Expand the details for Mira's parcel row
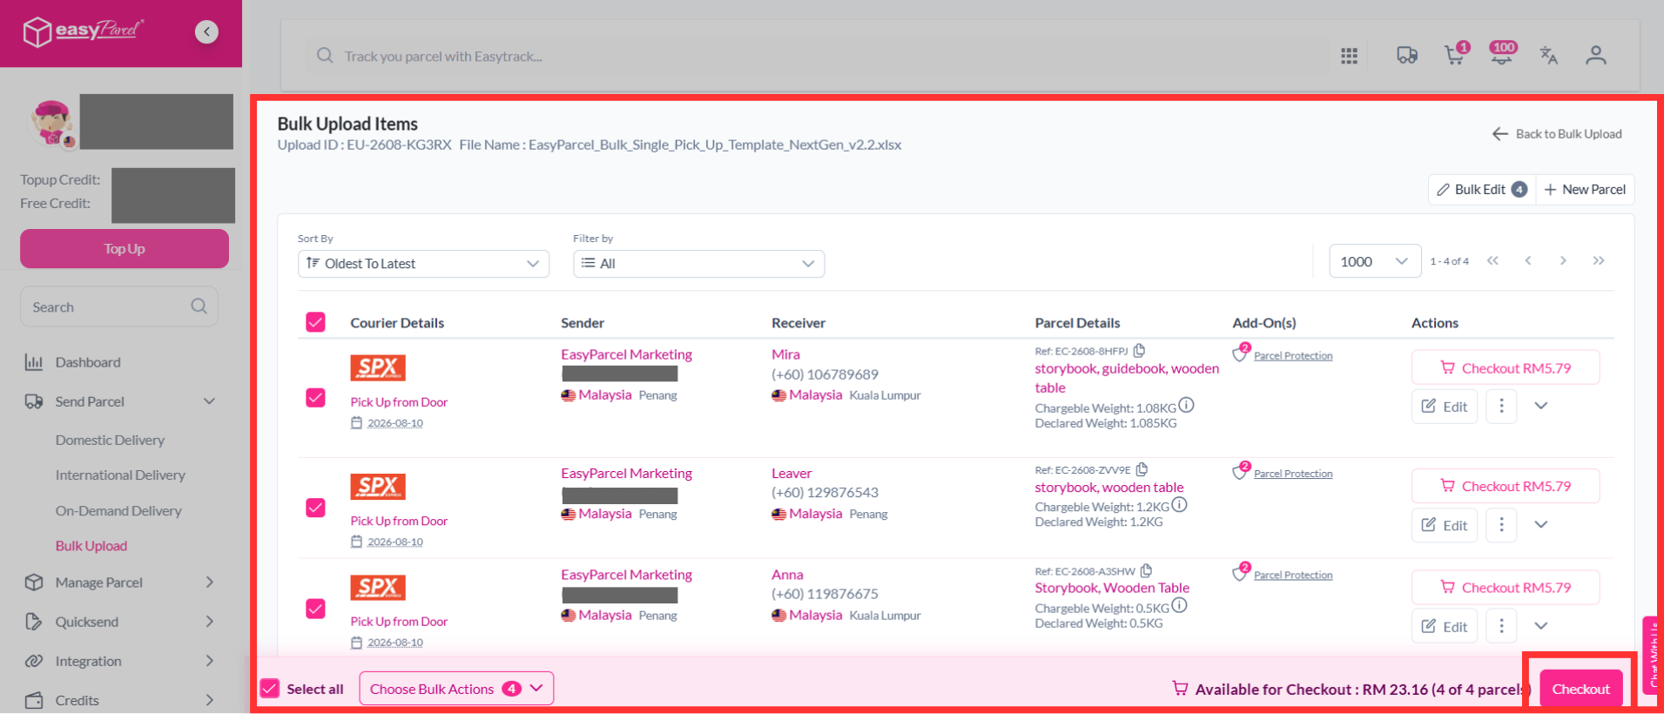Viewport: 1664px width, 714px height. point(1541,407)
